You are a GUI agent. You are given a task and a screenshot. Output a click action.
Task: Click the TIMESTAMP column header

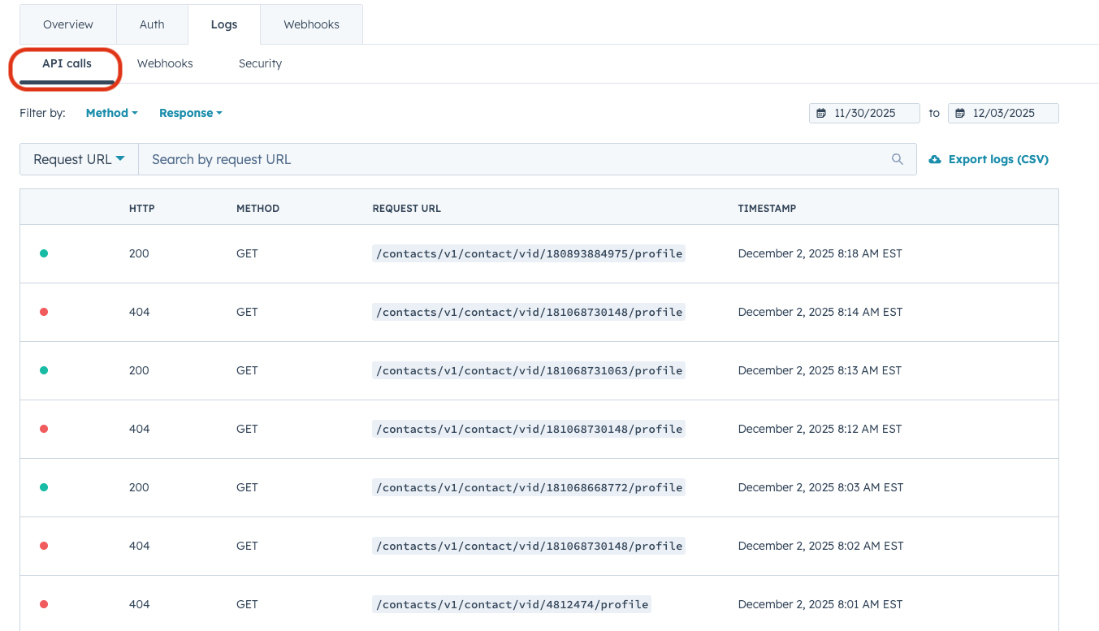[767, 208]
